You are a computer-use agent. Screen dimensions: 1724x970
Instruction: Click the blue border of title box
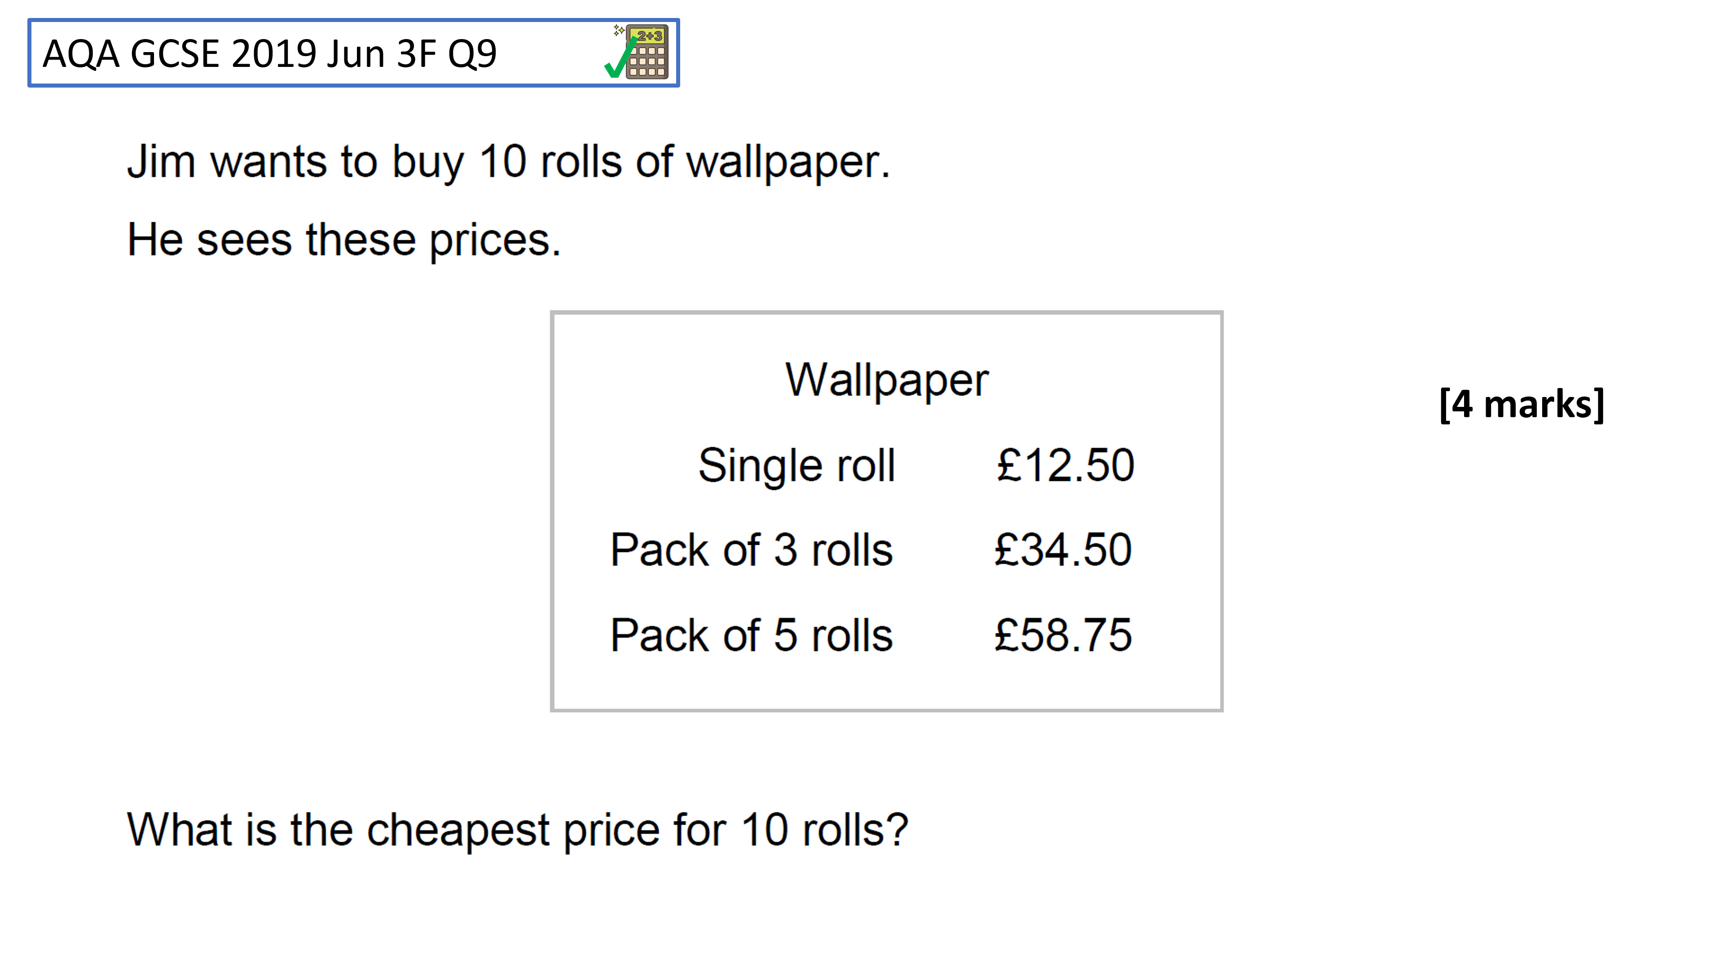353,21
